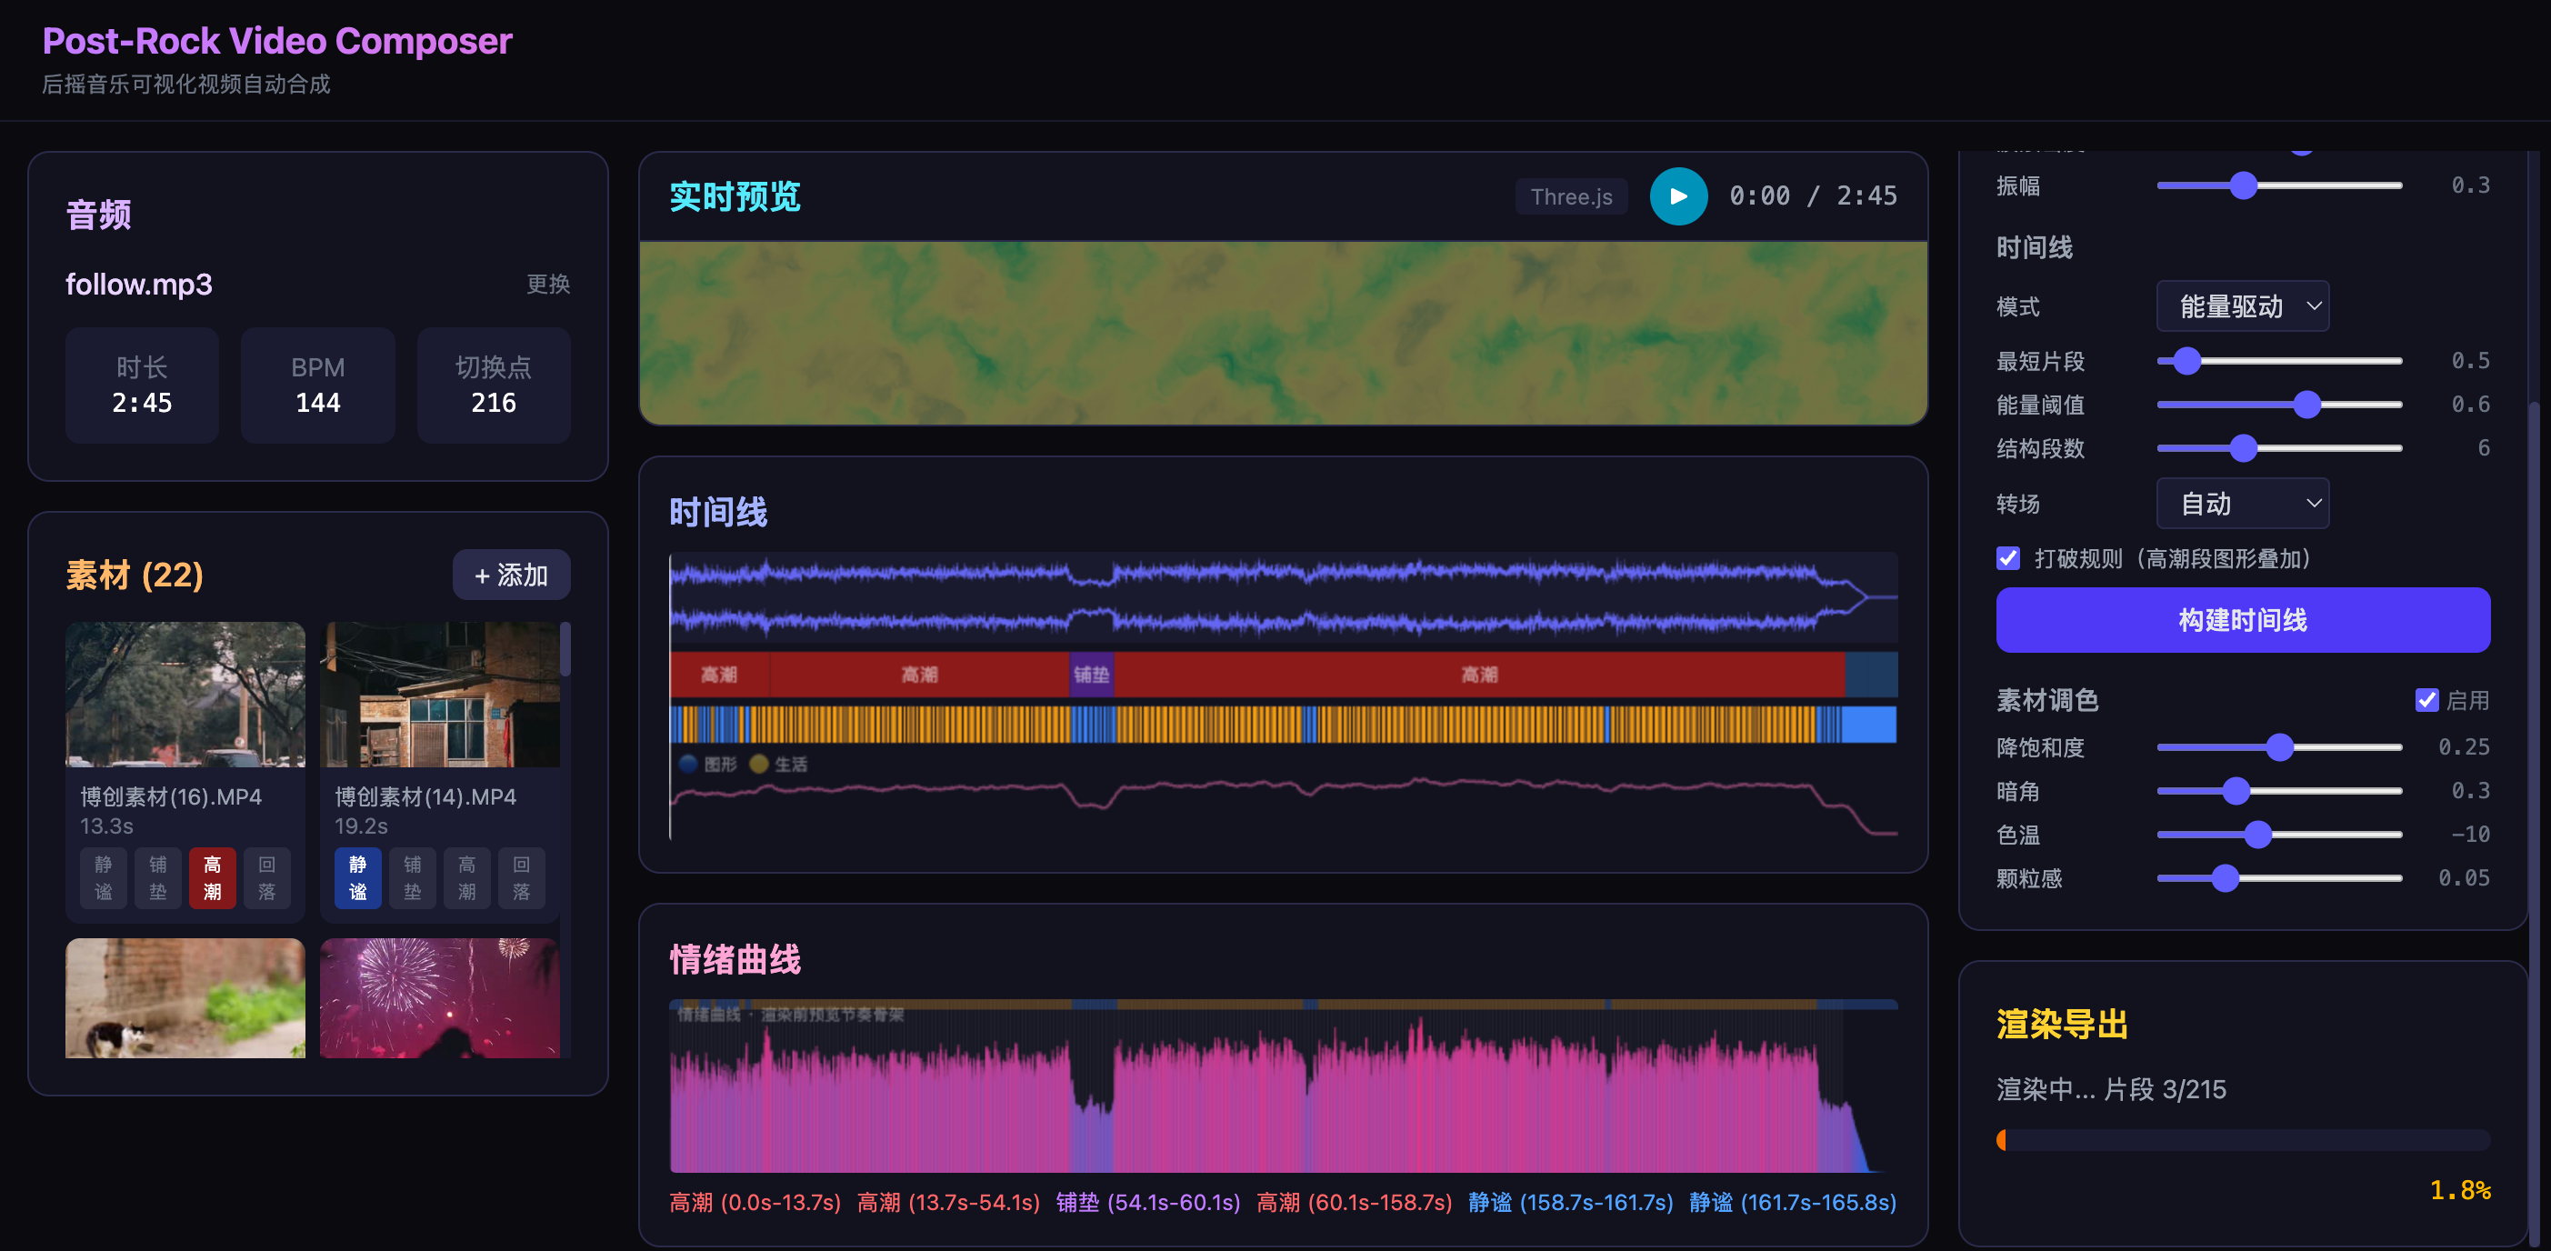Select the cat footage thumbnail

[185, 997]
